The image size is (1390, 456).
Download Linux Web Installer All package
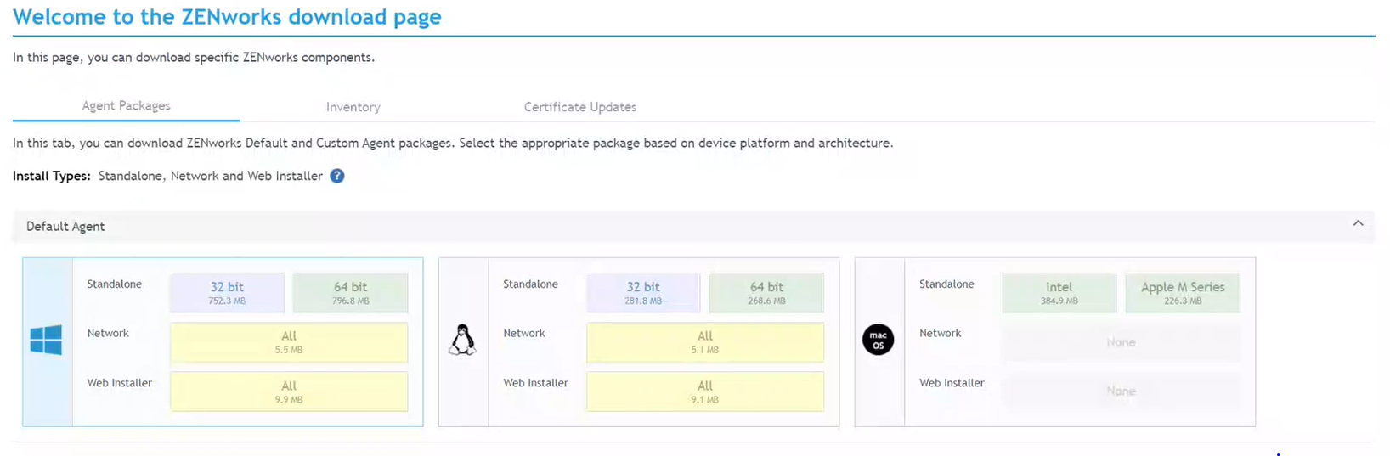point(704,391)
